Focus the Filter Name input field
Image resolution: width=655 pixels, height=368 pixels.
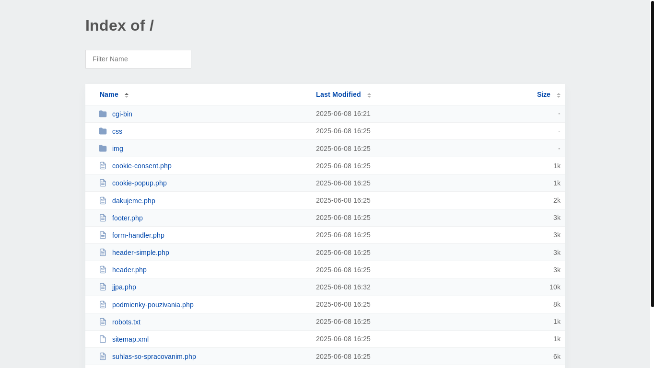coord(138,59)
